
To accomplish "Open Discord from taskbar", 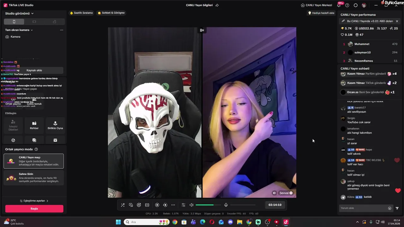I will (x=230, y=222).
